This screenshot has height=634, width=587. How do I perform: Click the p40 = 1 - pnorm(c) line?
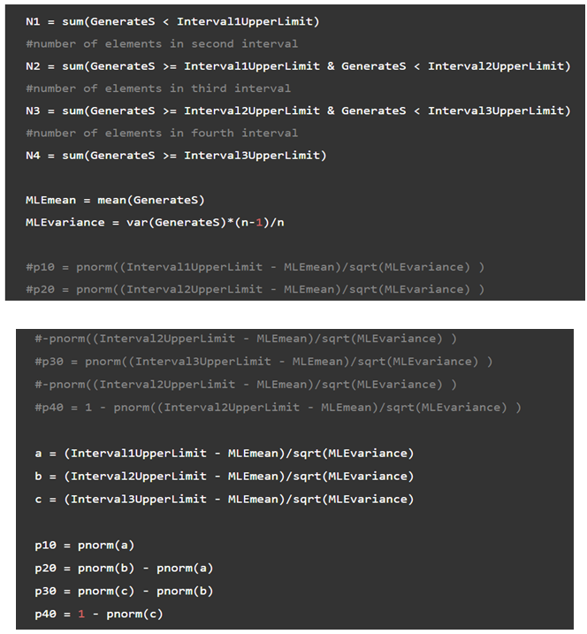pyautogui.click(x=98, y=614)
